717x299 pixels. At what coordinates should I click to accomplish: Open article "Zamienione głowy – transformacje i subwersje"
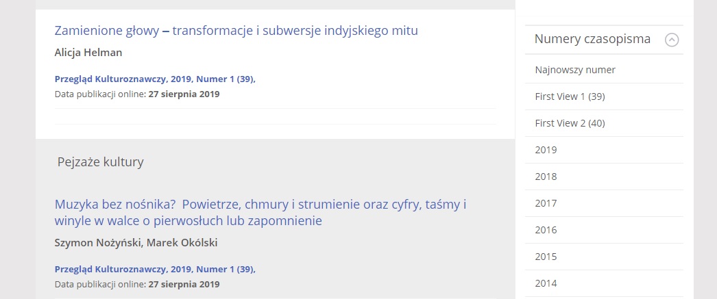click(236, 31)
